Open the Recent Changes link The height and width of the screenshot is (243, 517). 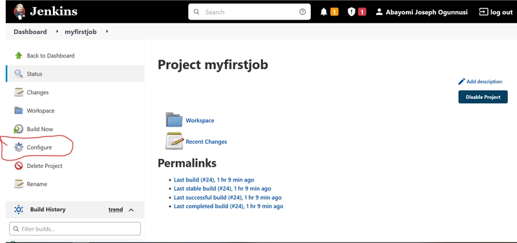(206, 142)
